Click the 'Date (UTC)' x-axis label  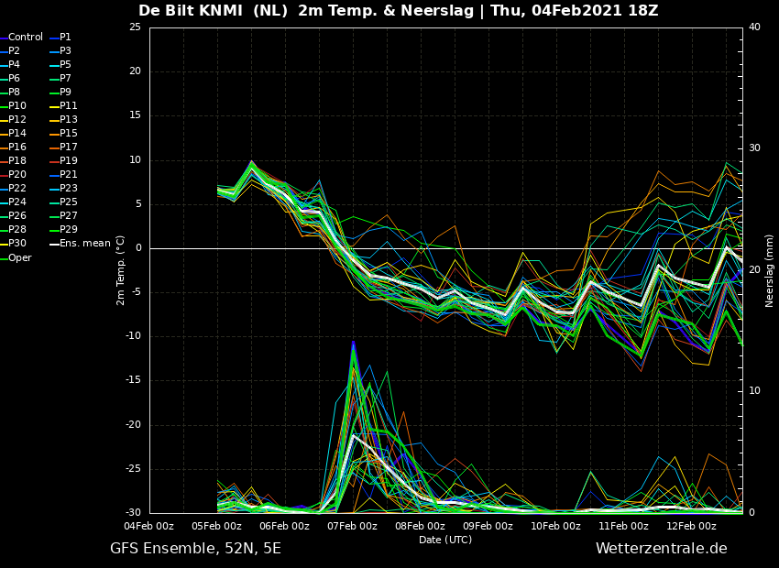pyautogui.click(x=445, y=540)
